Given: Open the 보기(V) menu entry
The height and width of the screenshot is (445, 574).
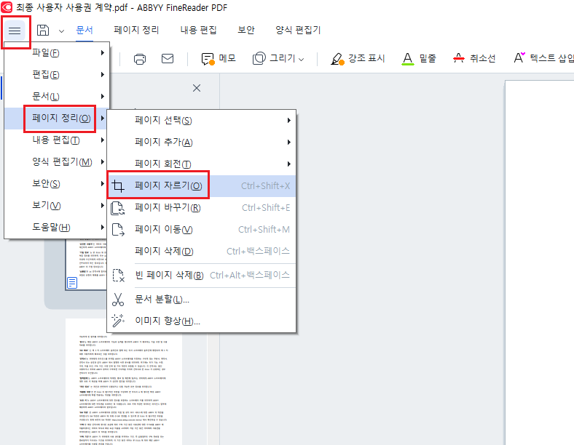Looking at the screenshot, I should click(57, 205).
